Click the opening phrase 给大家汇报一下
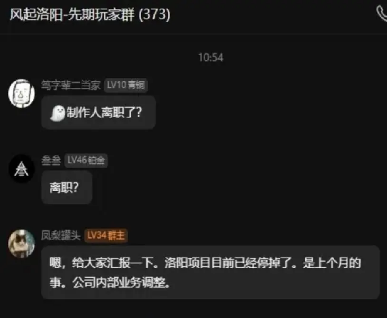This screenshot has height=318, width=387. (112, 262)
